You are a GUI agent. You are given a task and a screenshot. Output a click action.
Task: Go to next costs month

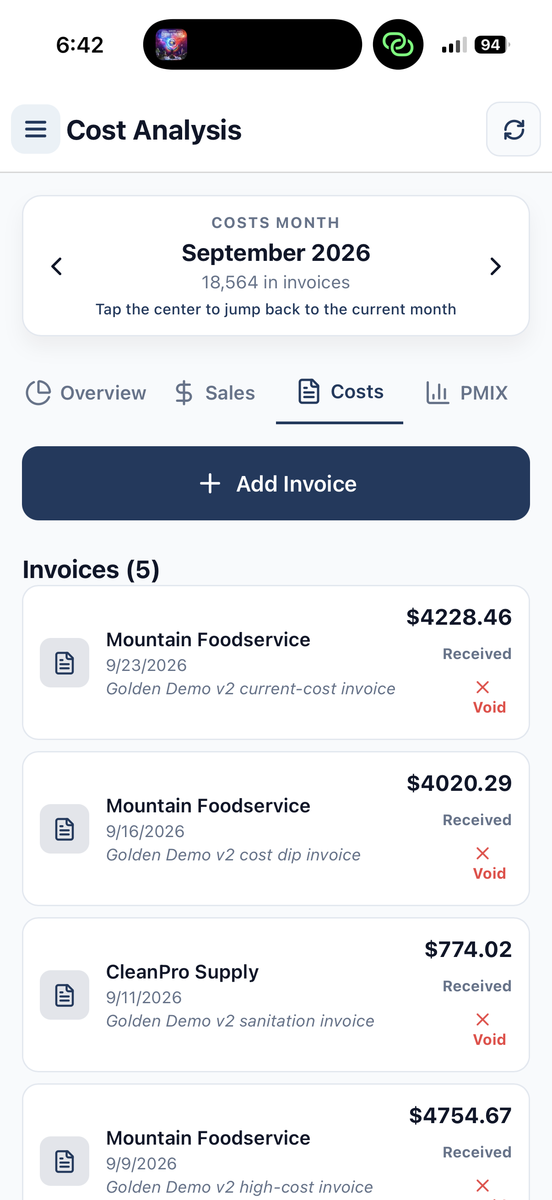[x=495, y=266]
